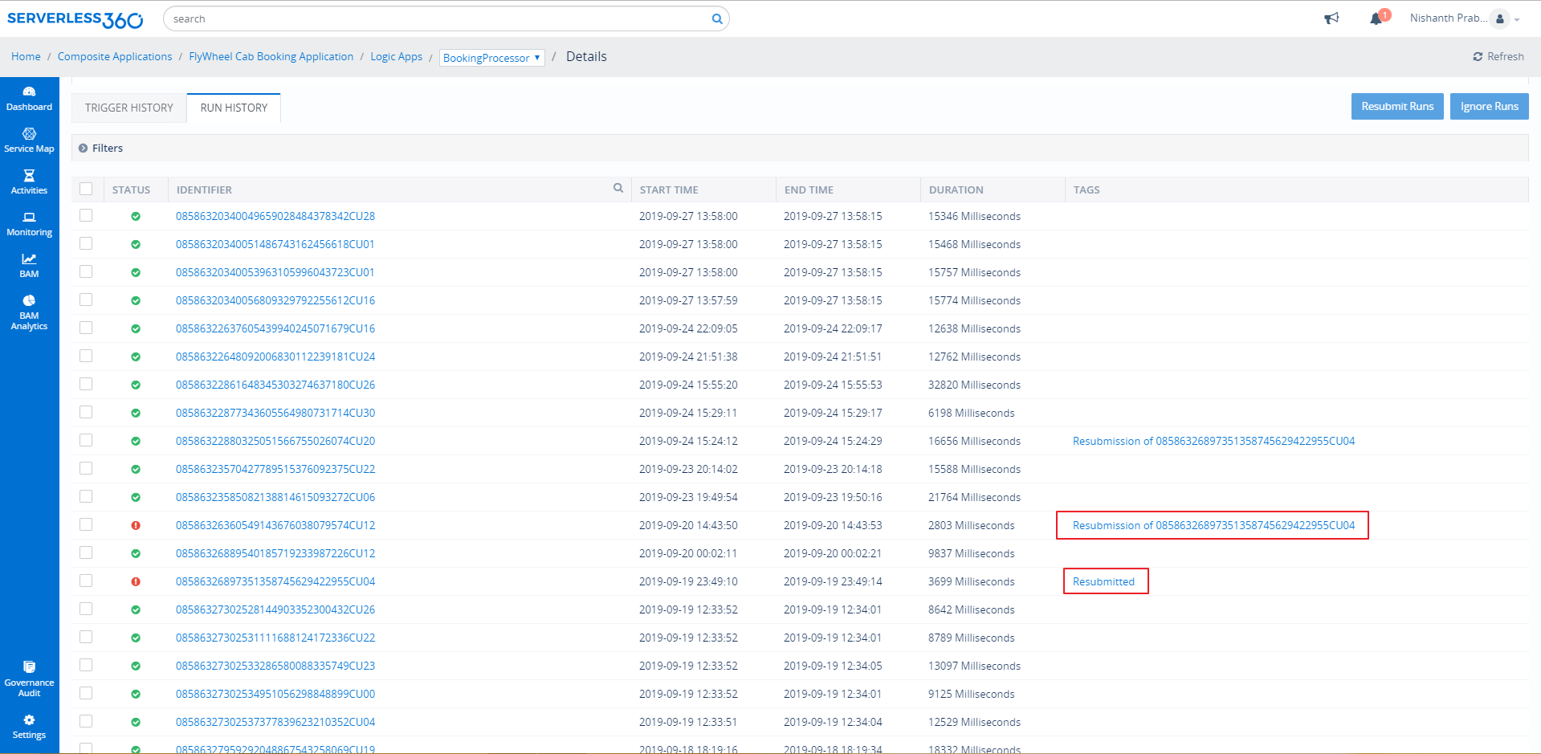
Task: Click duration 32820 Milliseconds
Action: [974, 385]
